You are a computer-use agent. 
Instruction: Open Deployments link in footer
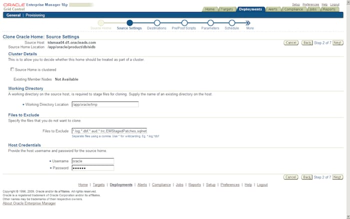click(x=121, y=184)
